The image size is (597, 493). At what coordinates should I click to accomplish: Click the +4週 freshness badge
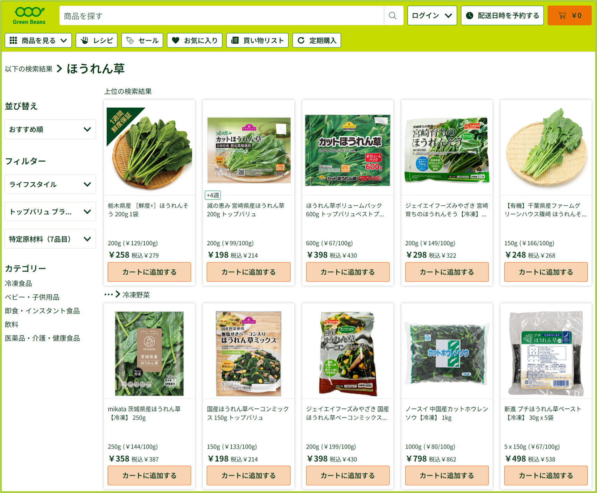pyautogui.click(x=213, y=195)
